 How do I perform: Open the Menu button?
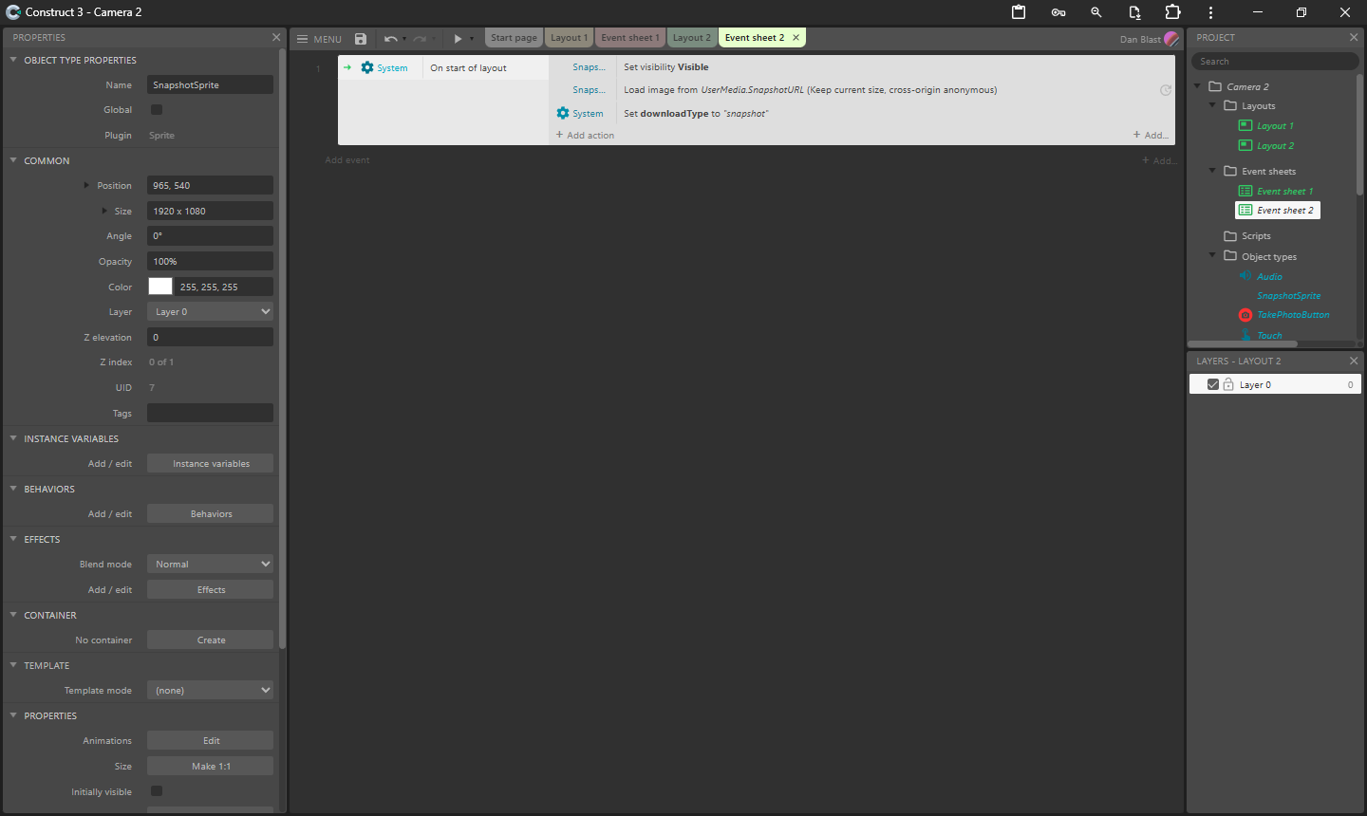(319, 39)
